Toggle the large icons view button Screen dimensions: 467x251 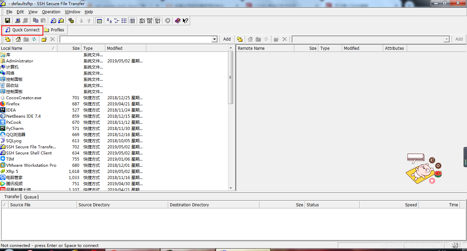109,20
